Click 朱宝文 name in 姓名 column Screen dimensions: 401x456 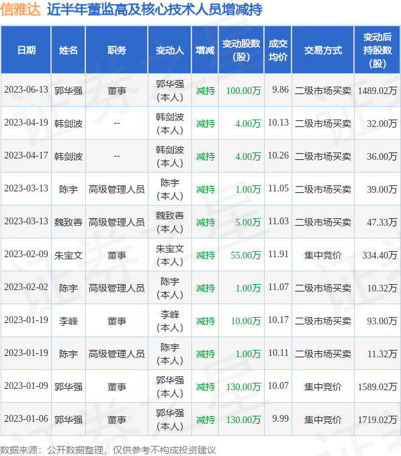coord(69,255)
